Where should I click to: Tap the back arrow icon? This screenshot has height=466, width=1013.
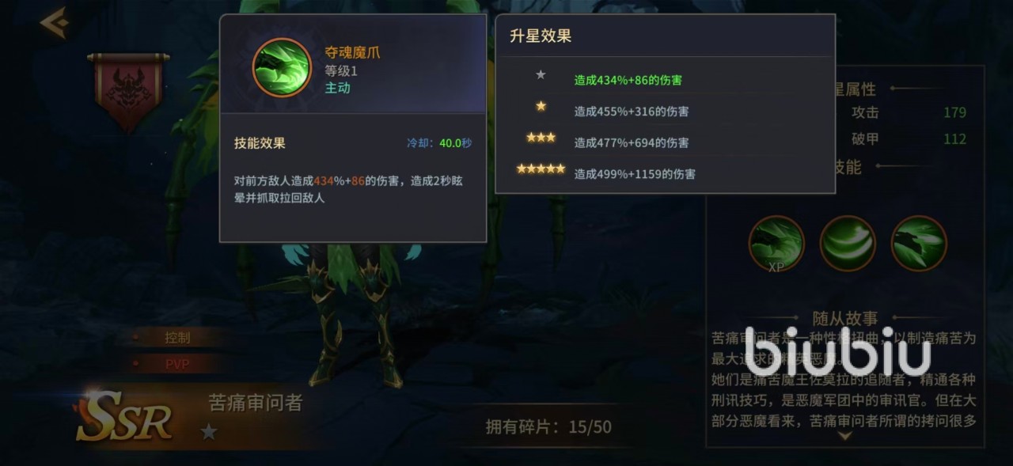(x=54, y=23)
